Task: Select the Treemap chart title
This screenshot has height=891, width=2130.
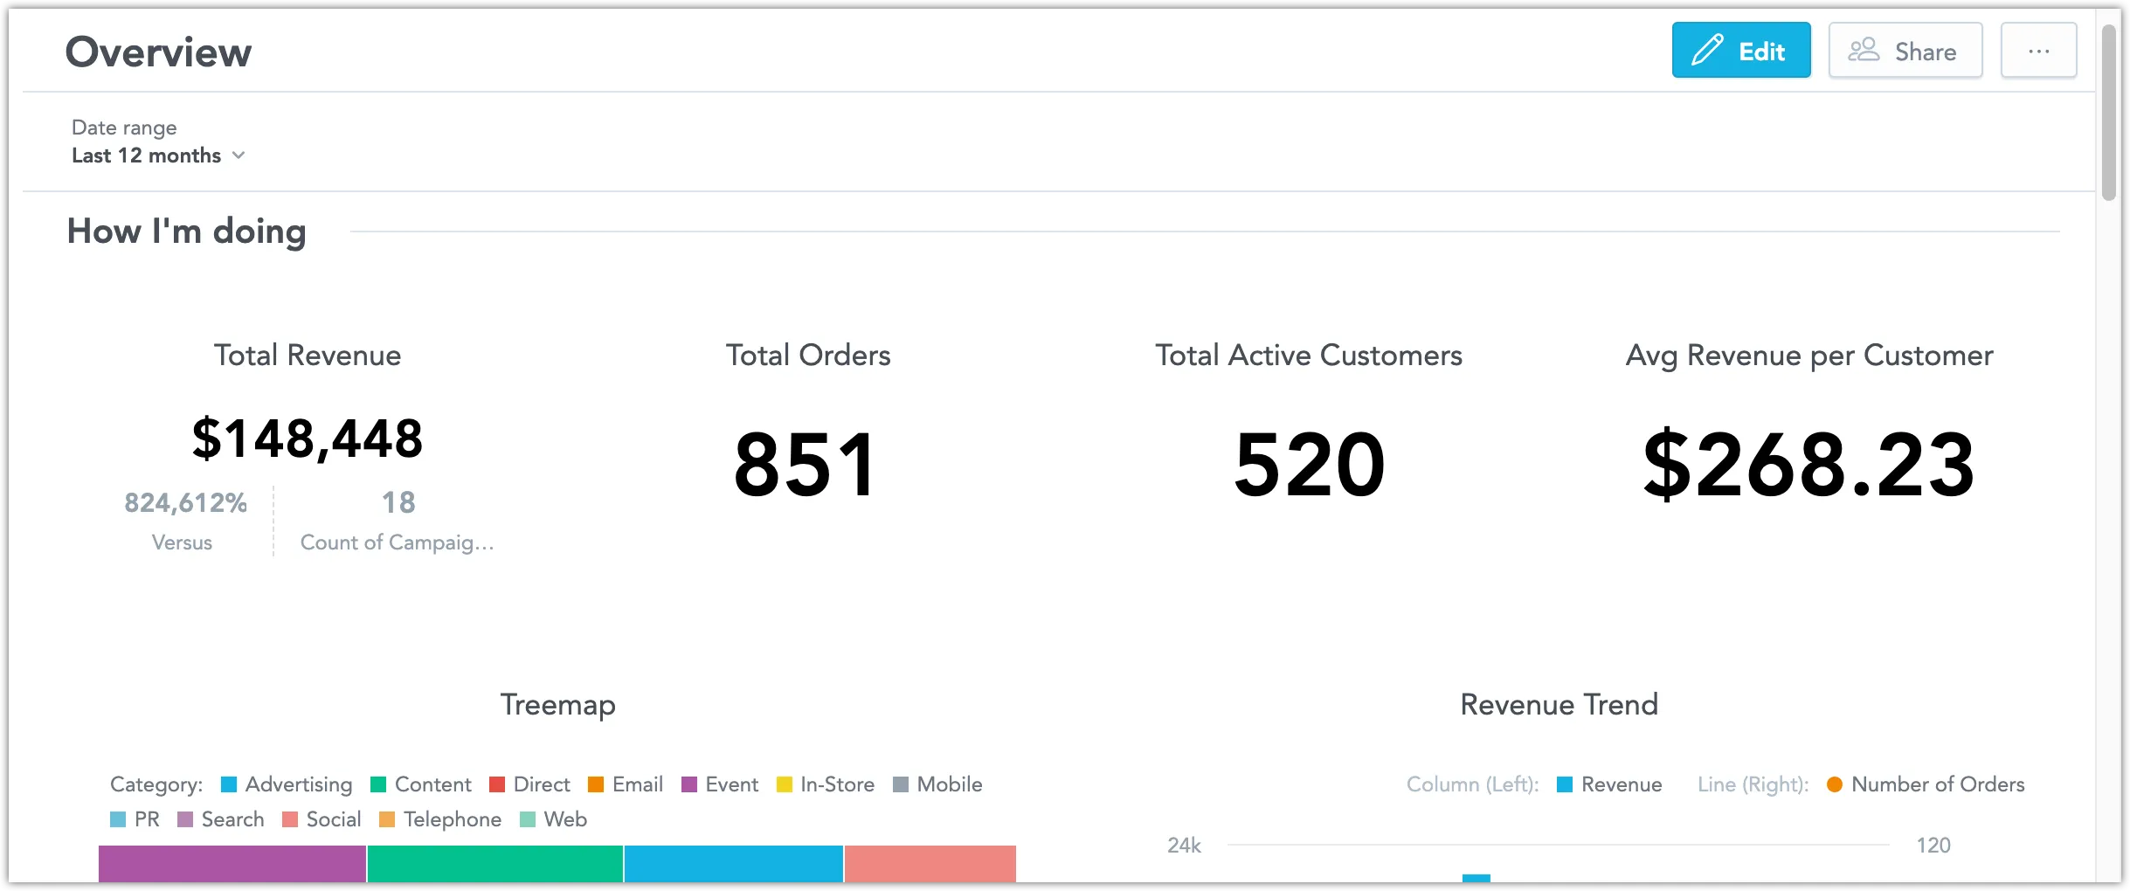Action: click(557, 705)
